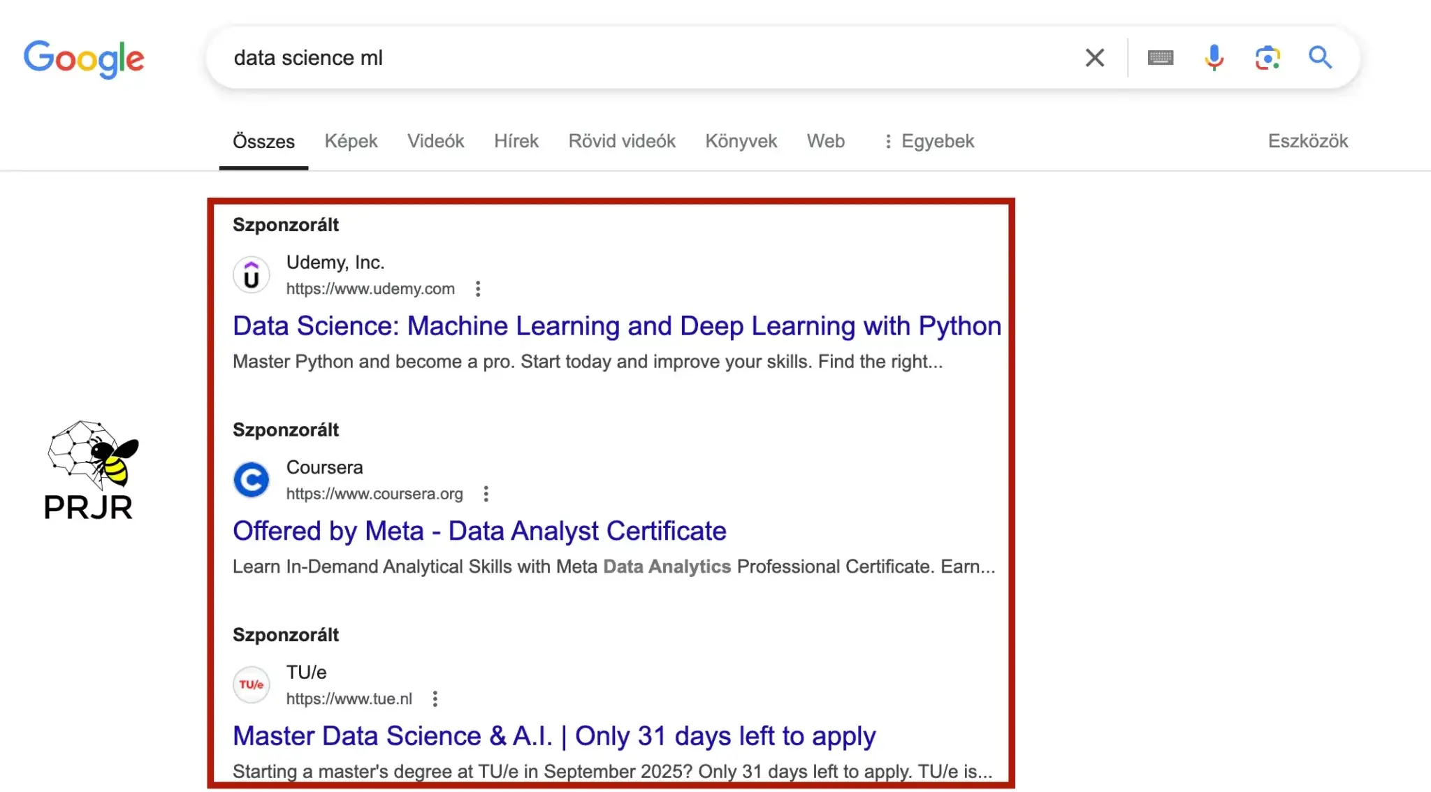Open the TU/e ad options three-dot menu
The image size is (1431, 792).
tap(435, 699)
